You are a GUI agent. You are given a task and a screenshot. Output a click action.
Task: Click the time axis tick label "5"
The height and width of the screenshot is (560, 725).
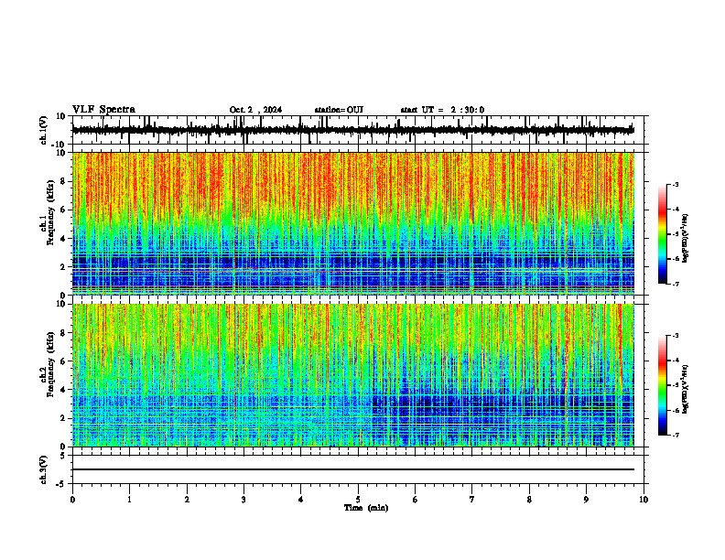point(358,500)
